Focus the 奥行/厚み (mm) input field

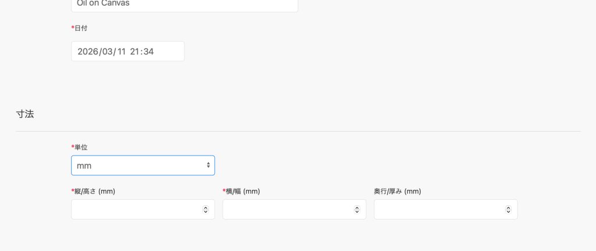pyautogui.click(x=439, y=210)
